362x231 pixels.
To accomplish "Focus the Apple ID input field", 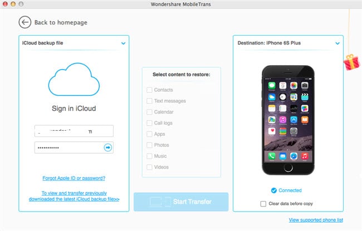I will [74, 131].
